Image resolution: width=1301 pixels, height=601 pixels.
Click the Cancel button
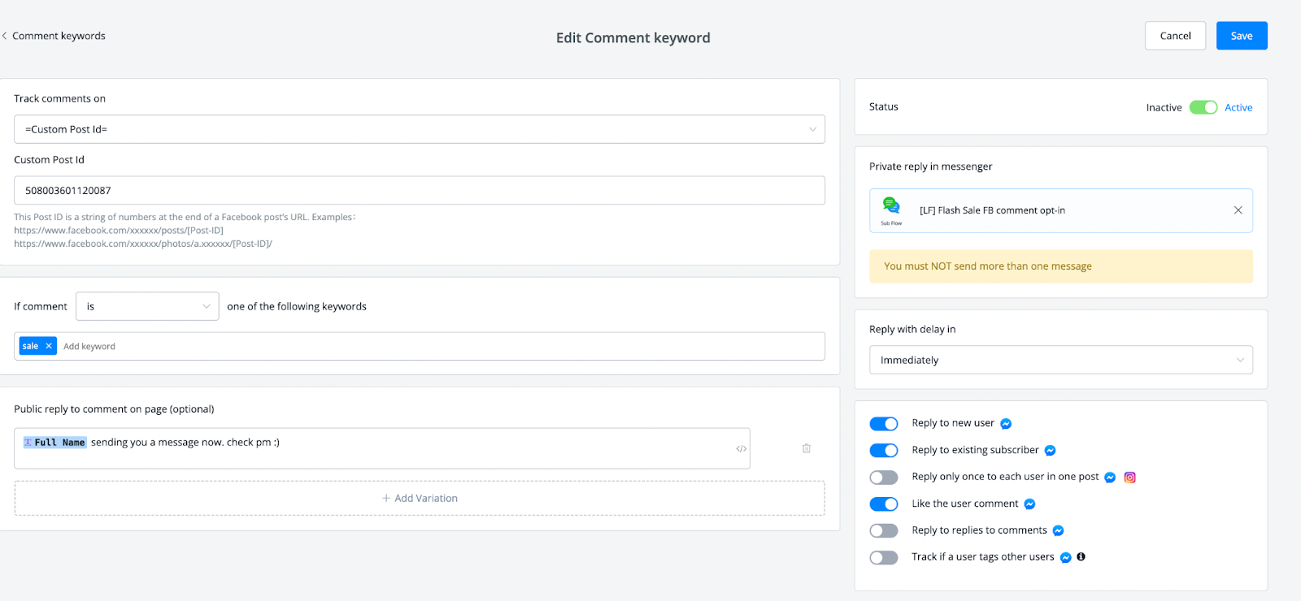[x=1175, y=36]
